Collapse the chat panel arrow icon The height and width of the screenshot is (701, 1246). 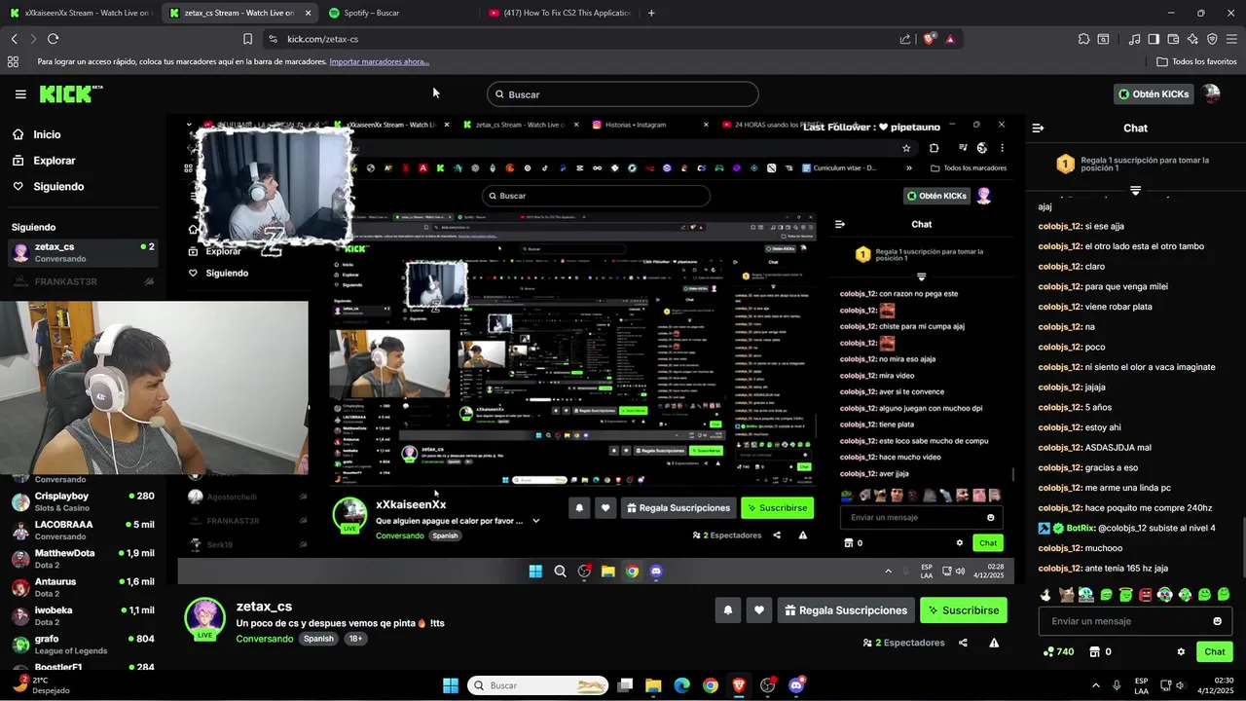[x=1038, y=128]
